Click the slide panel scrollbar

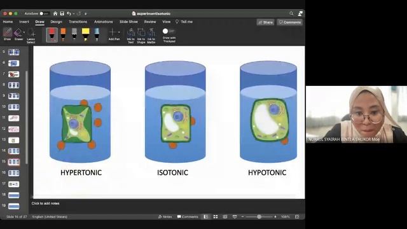27,117
